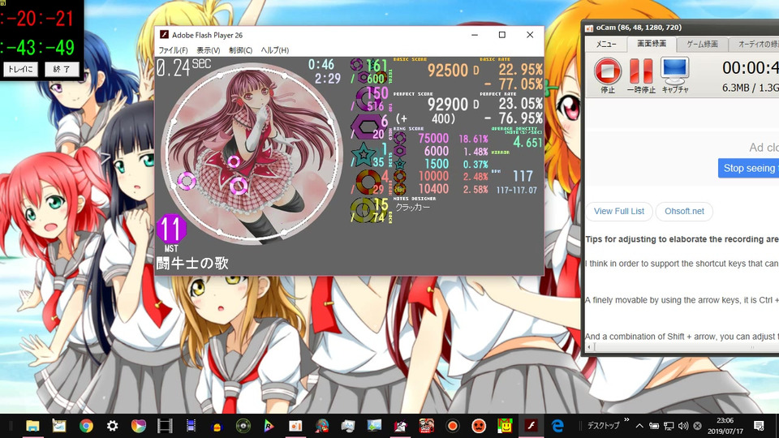Open the 制御(C) menu in Flash Player
Viewport: 779px width, 438px height.
(x=240, y=50)
